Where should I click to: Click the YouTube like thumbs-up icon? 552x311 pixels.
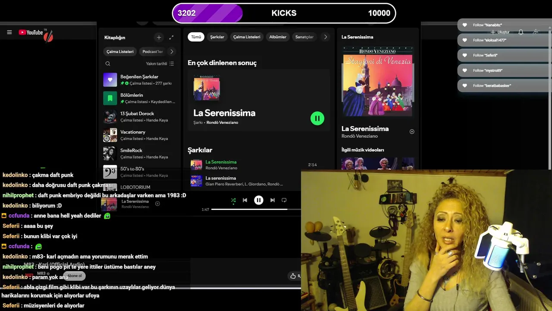pos(293,276)
